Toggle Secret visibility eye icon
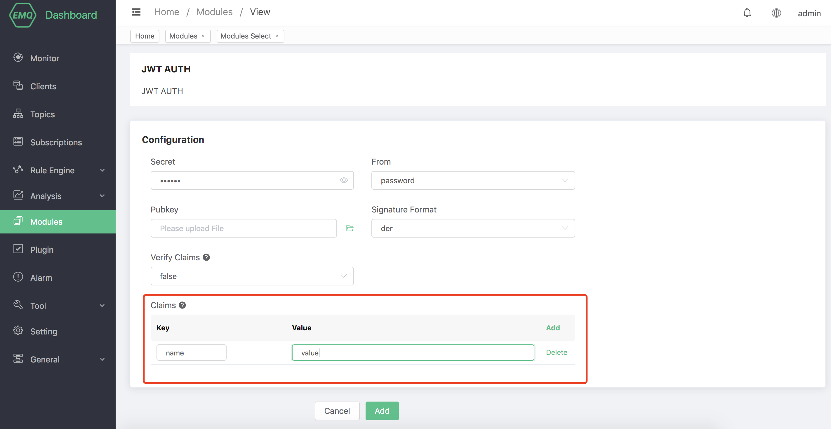Screen dimensions: 831x429 click(x=344, y=180)
